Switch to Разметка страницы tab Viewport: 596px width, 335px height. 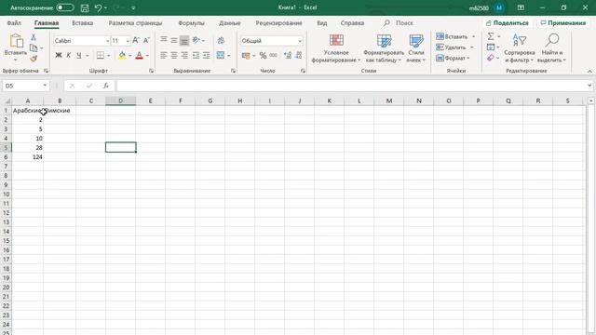pyautogui.click(x=135, y=23)
